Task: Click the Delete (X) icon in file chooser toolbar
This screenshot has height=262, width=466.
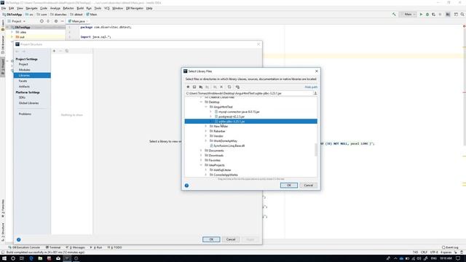Action: 221,87
